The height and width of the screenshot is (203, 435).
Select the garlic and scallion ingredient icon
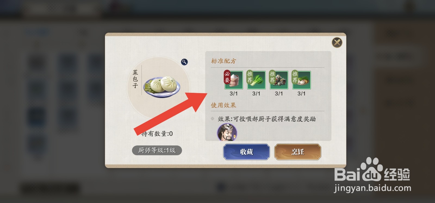[301, 80]
